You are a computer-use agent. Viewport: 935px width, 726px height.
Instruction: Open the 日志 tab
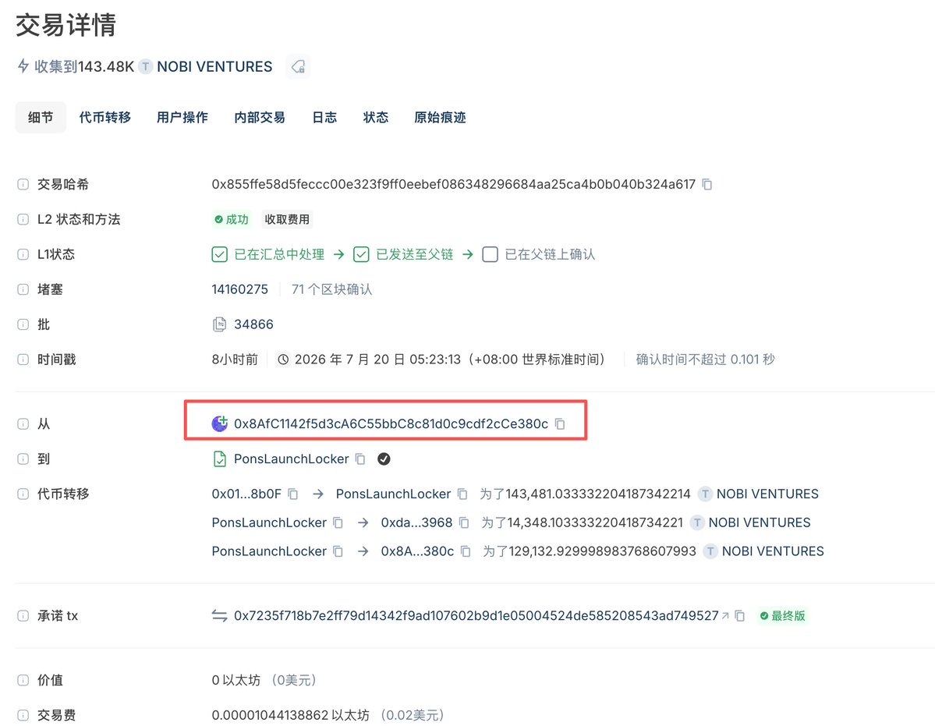[x=324, y=118]
